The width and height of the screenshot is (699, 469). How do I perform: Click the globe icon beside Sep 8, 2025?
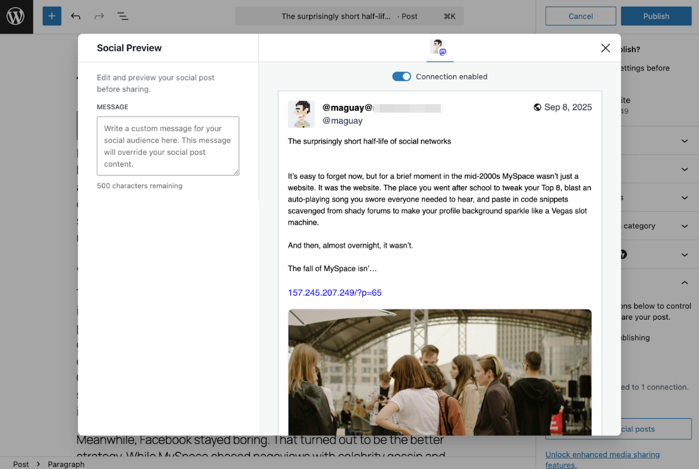(537, 107)
